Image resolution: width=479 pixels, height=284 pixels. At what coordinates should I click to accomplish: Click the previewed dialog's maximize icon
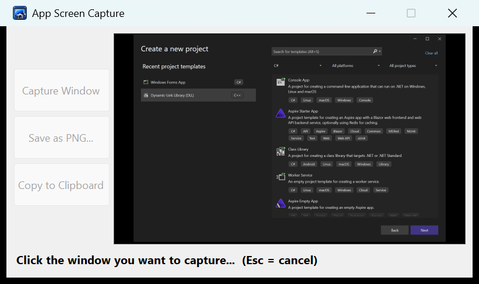pos(427,39)
